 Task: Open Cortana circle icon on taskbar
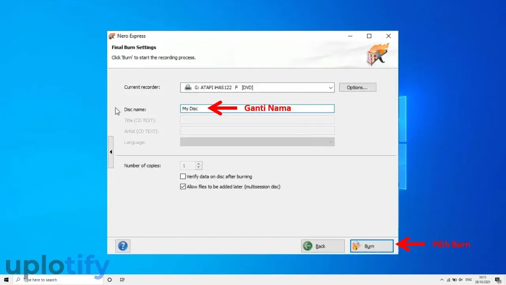pyautogui.click(x=110, y=280)
